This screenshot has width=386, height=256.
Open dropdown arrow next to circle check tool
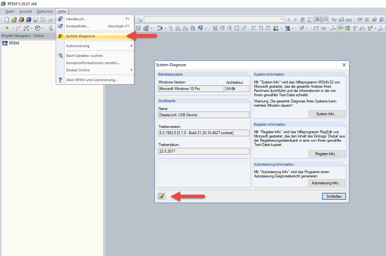43,28
